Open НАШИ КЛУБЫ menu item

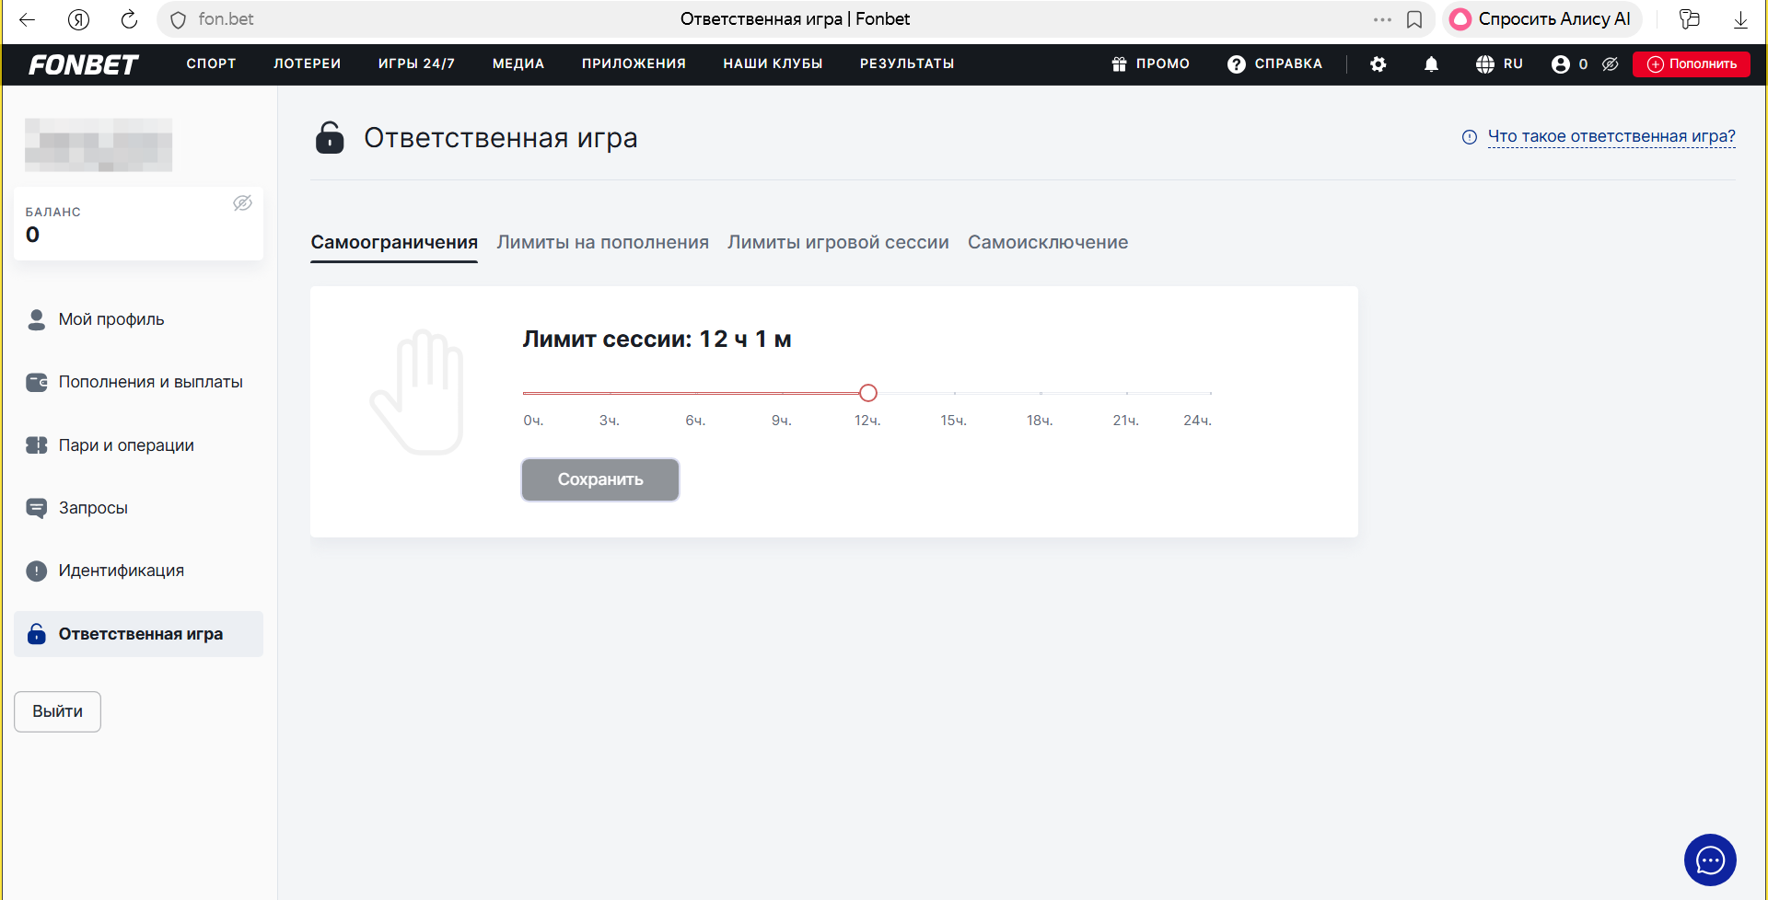click(x=773, y=63)
